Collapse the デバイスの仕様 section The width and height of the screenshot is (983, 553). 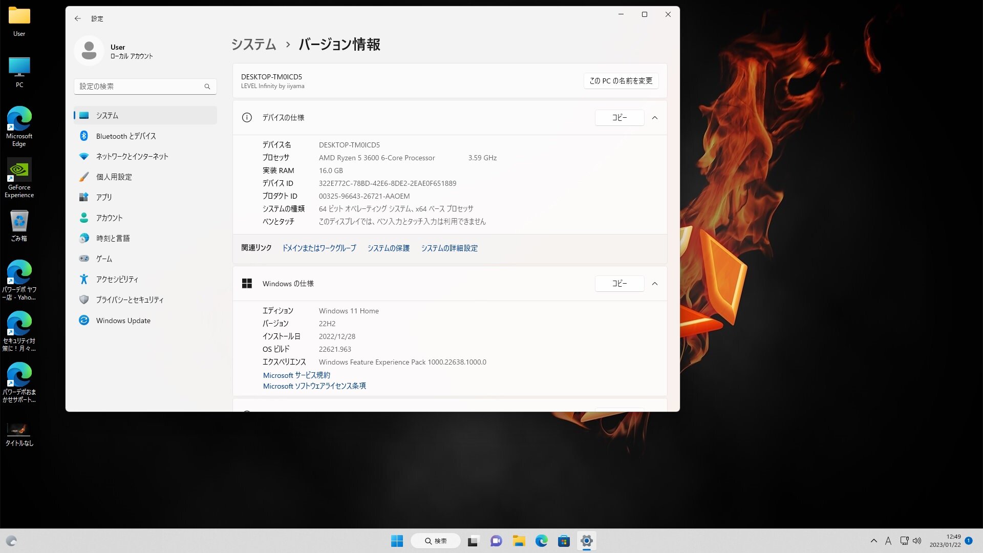coord(655,118)
